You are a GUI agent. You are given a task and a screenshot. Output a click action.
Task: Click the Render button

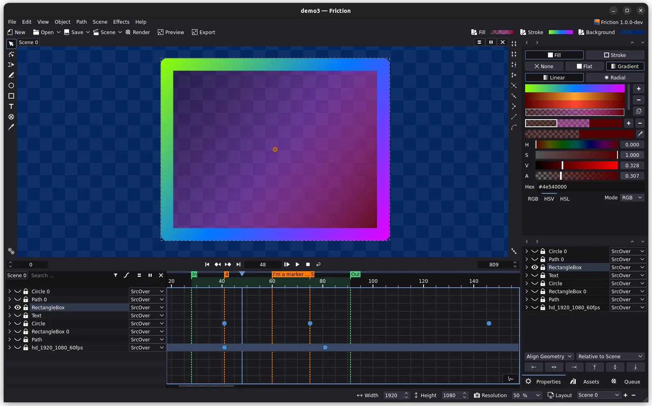point(138,32)
